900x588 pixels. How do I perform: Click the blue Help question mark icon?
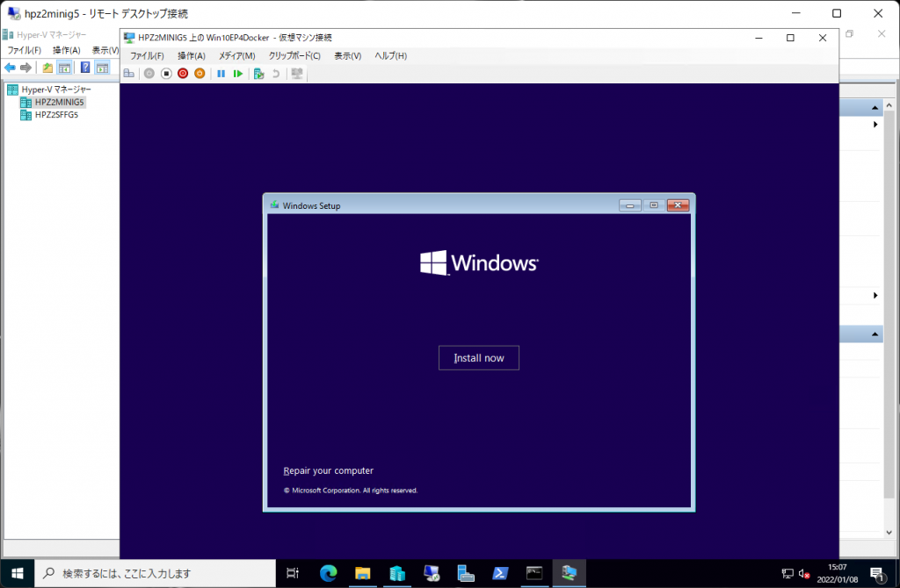[85, 68]
